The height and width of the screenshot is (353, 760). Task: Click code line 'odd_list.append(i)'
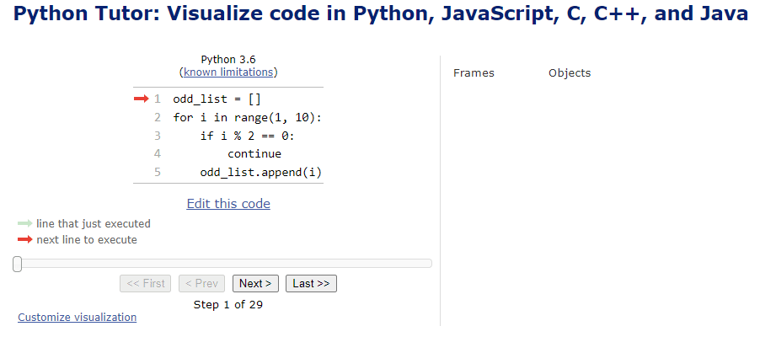[x=260, y=173]
